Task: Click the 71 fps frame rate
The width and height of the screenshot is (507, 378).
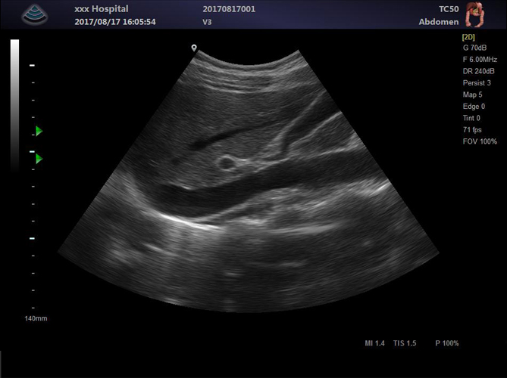Action: tap(472, 130)
